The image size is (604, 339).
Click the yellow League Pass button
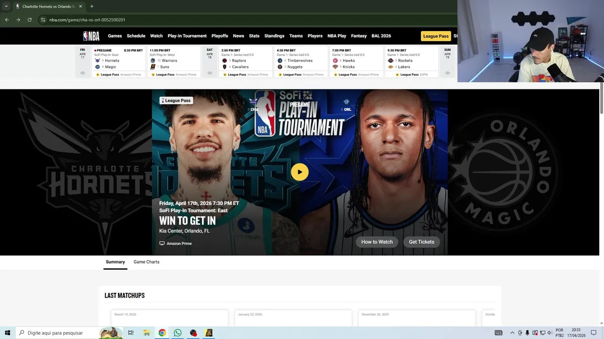436,36
